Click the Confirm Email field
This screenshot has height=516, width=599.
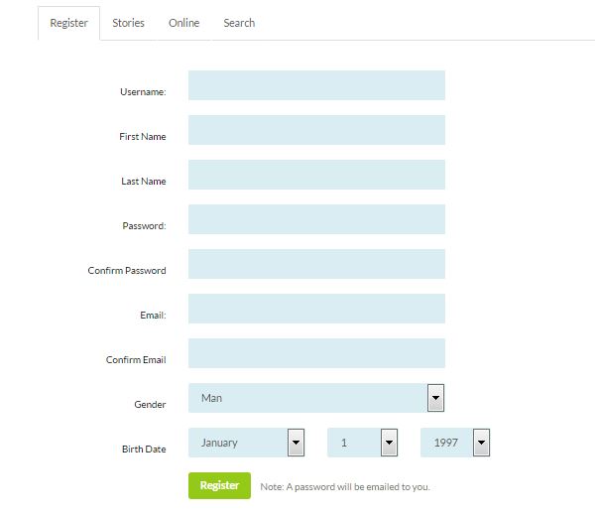tap(316, 353)
